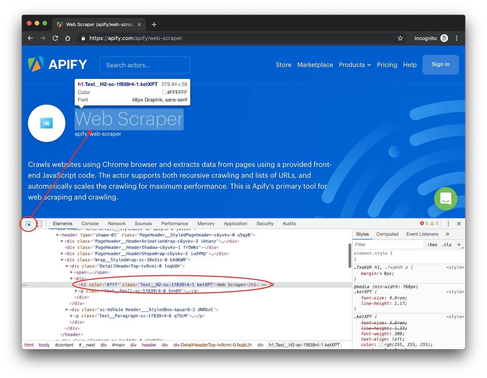
Task: Expand margin shorthand property triangle
Action: pos(381,274)
